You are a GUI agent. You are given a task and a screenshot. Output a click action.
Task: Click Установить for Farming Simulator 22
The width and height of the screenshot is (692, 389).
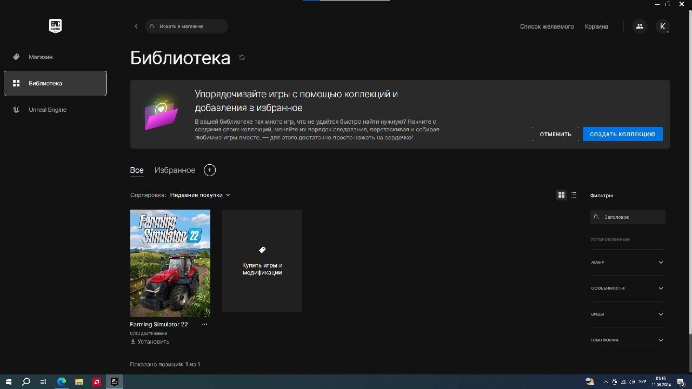(150, 341)
